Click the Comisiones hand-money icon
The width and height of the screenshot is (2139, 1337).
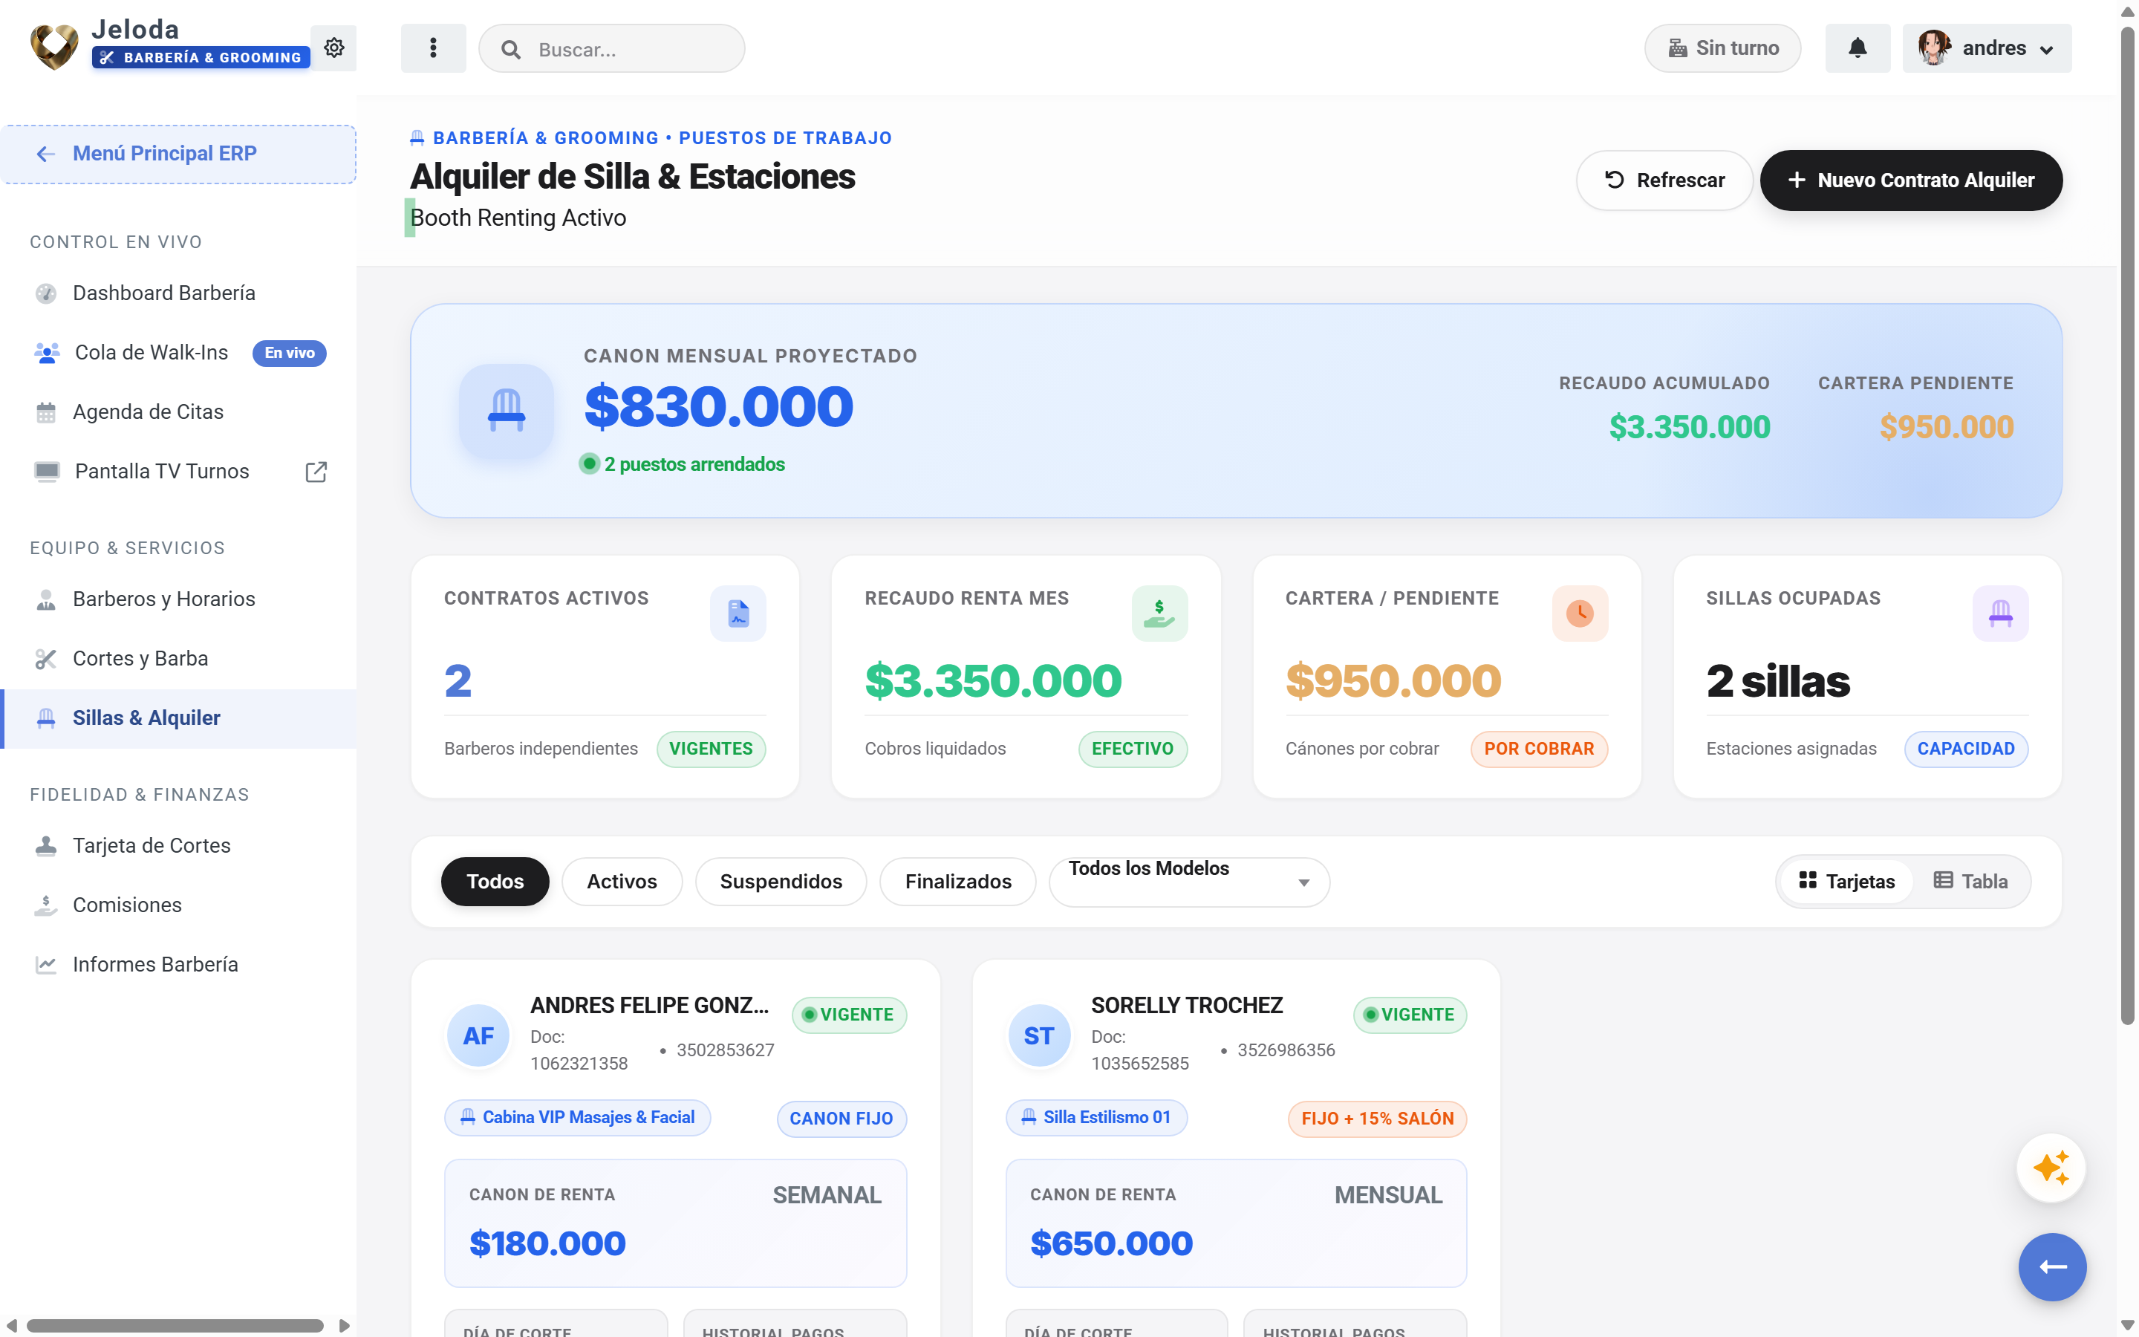pos(46,905)
